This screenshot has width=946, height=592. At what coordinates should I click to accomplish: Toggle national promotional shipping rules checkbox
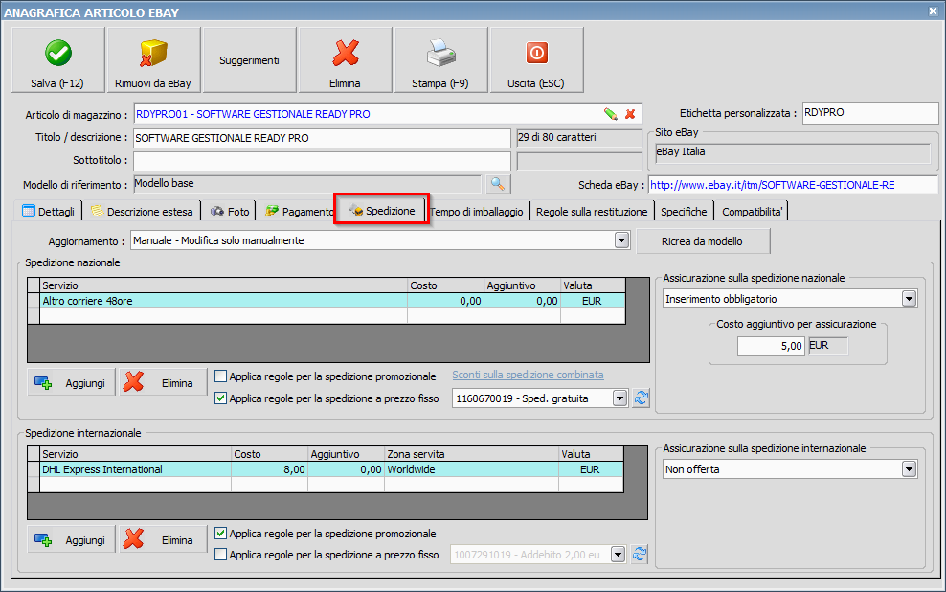[x=221, y=376]
